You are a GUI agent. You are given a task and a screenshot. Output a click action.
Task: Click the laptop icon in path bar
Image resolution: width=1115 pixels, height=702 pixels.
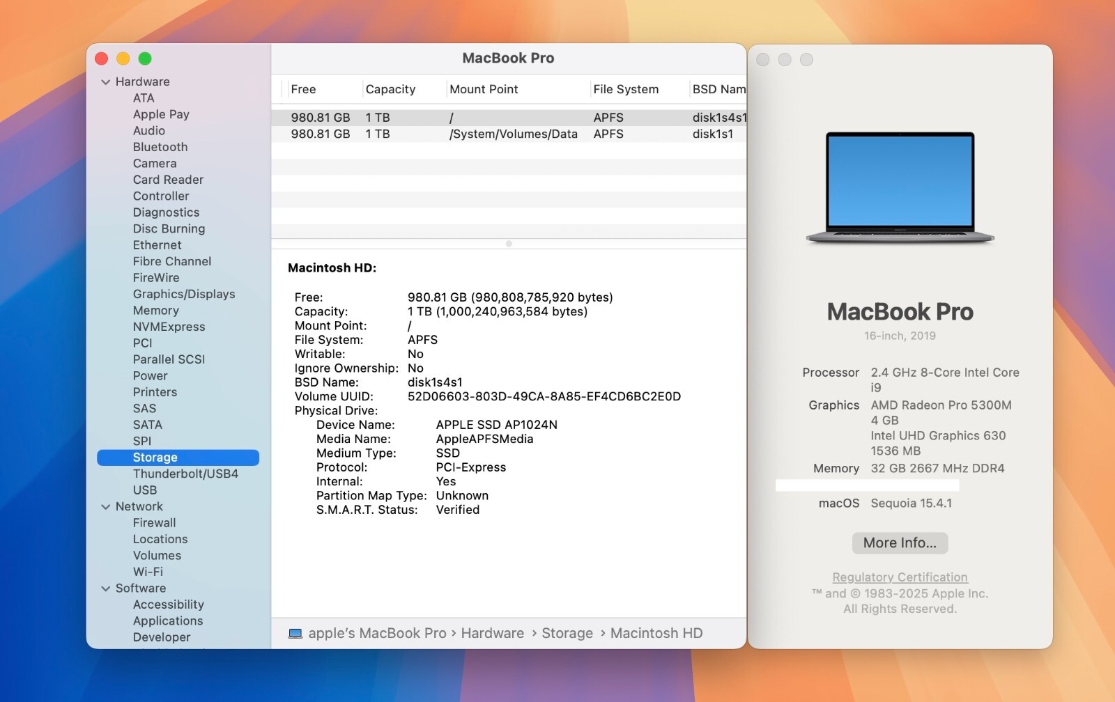point(295,634)
